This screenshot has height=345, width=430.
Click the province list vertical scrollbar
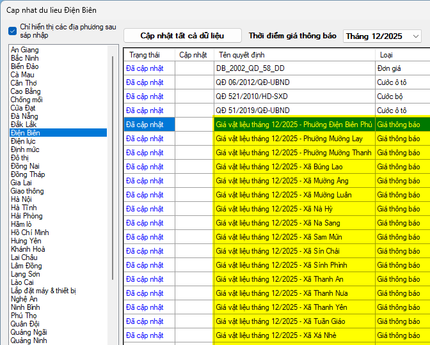(113, 166)
